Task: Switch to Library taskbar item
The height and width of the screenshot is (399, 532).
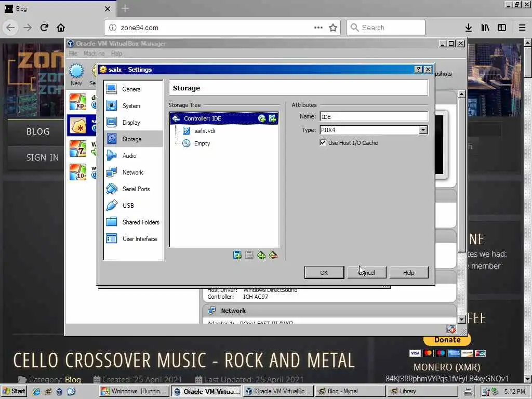Action: tap(422, 391)
